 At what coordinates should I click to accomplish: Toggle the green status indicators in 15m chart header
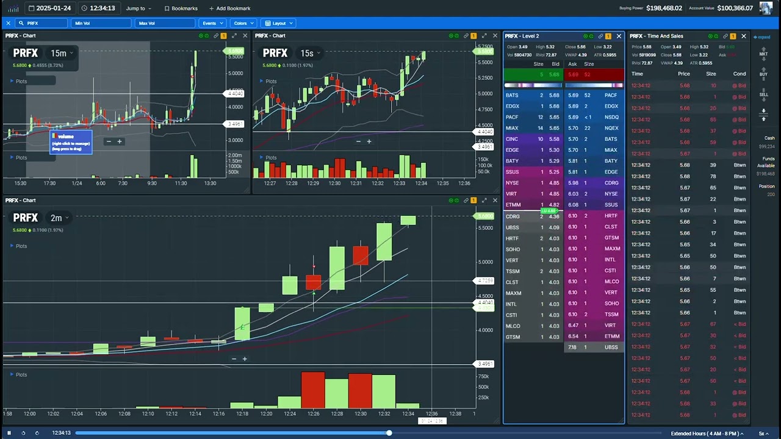click(204, 36)
